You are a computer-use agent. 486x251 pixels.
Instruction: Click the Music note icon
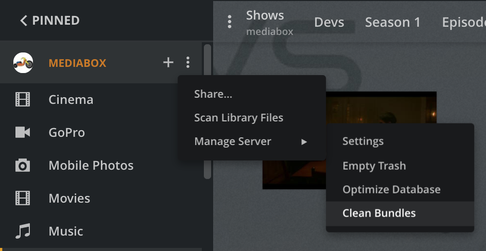pyautogui.click(x=23, y=231)
